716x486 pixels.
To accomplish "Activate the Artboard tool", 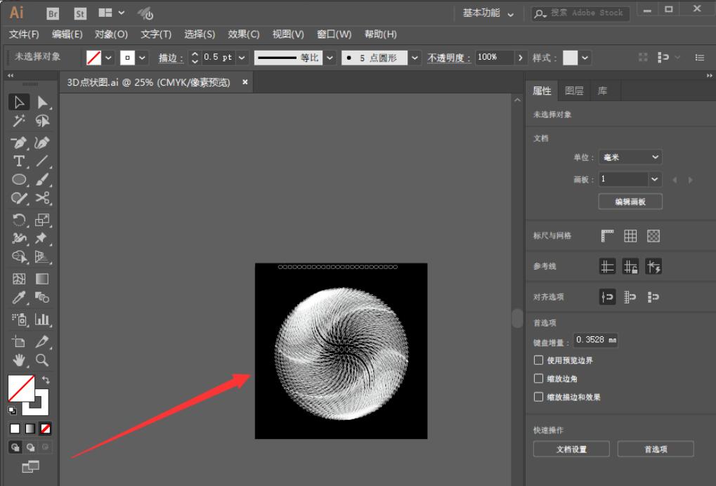I will (x=19, y=341).
